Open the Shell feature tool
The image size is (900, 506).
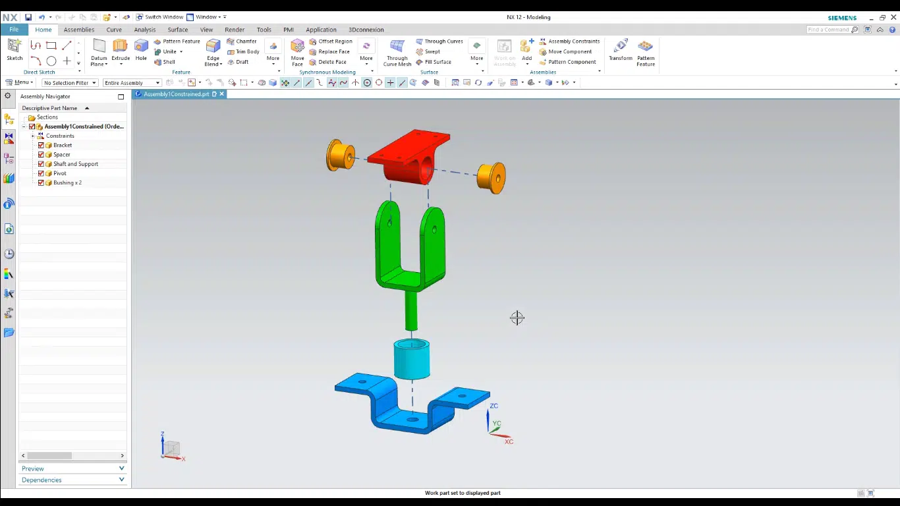tap(167, 61)
